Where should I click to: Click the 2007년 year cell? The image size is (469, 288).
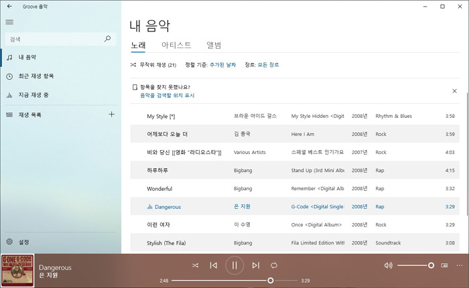click(x=359, y=152)
